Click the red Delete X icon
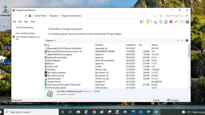205x115 pixels. (171, 22)
